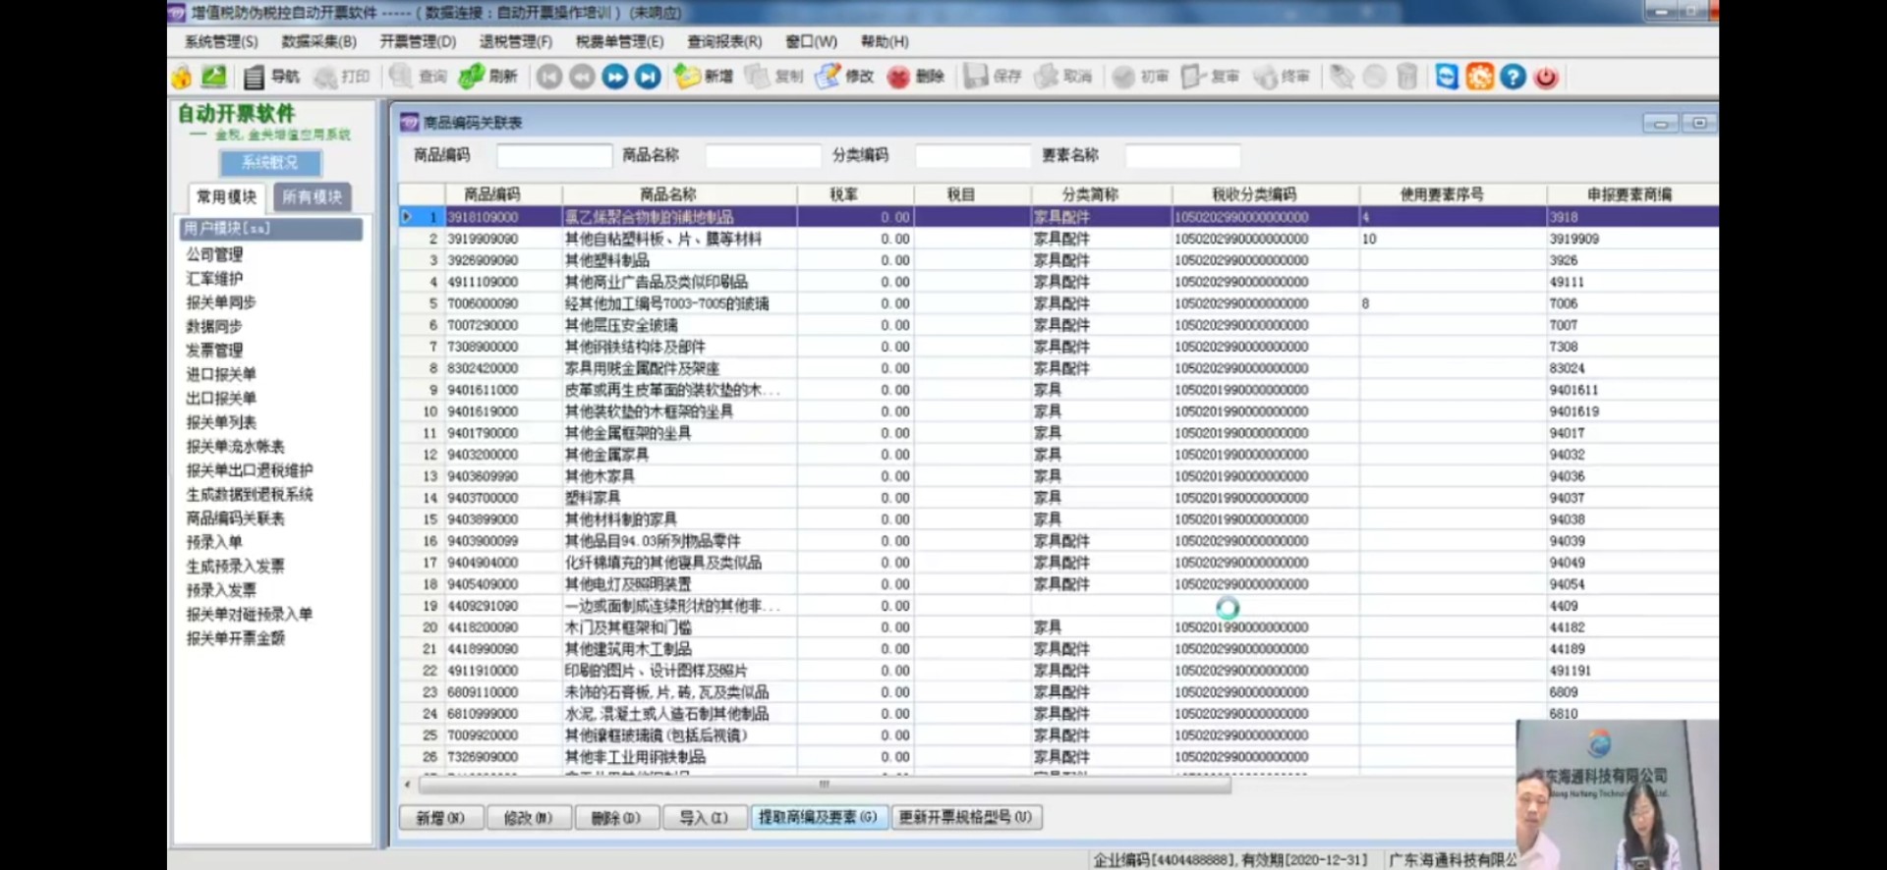1887x870 pixels.
Task: Open 公司管理 in the sidebar
Action: coord(214,254)
